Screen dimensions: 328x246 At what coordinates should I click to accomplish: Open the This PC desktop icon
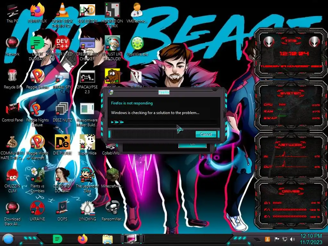pyautogui.click(x=12, y=13)
